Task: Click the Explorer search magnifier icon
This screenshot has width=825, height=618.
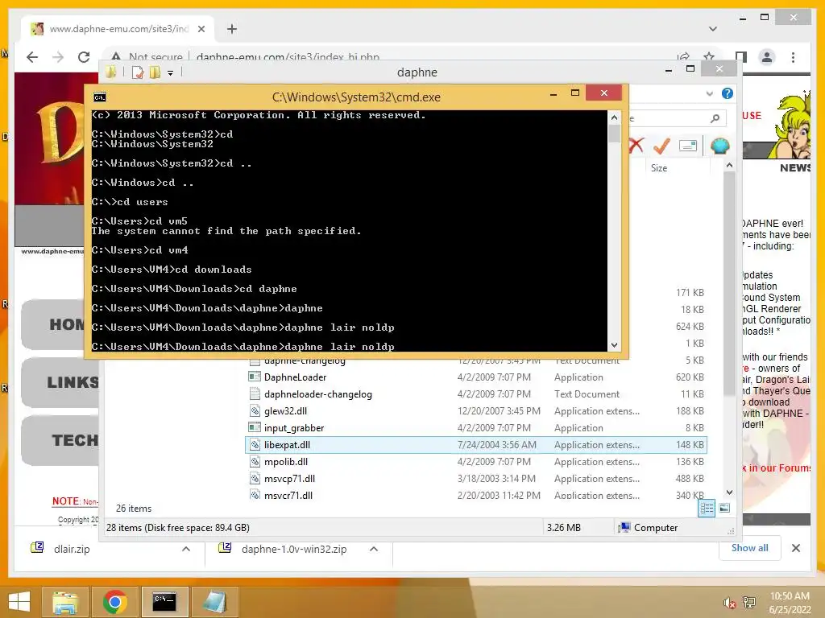Action: pyautogui.click(x=715, y=118)
